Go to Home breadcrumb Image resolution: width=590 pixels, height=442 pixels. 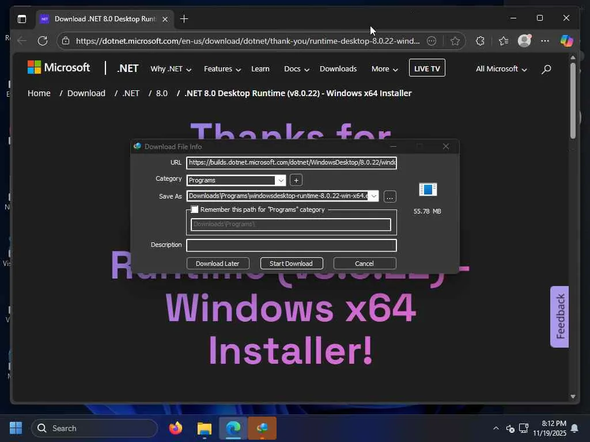tap(39, 93)
